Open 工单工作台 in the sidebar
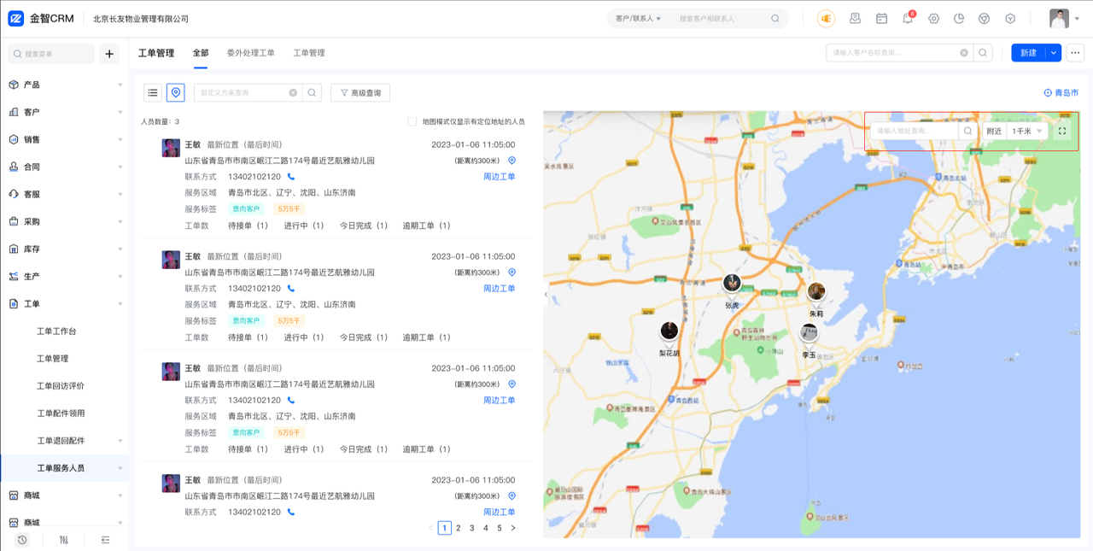The image size is (1093, 551). click(56, 331)
